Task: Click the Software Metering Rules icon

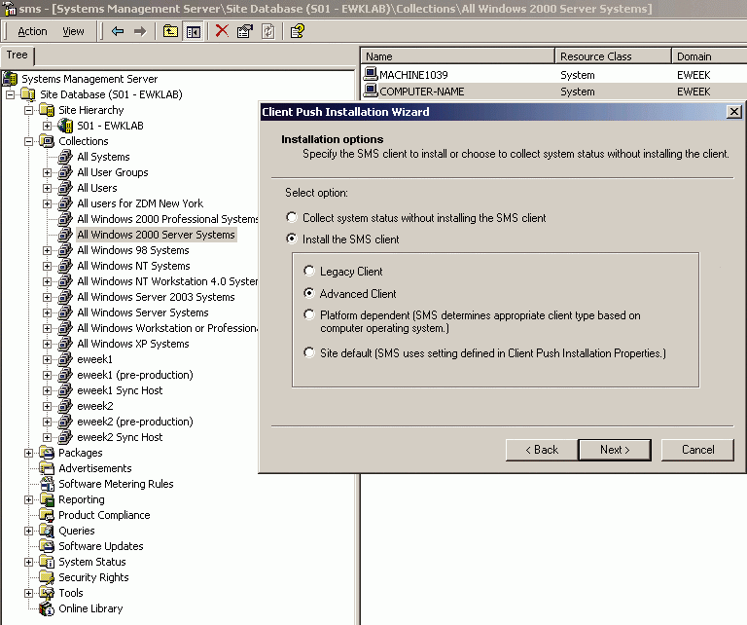Action: point(47,484)
